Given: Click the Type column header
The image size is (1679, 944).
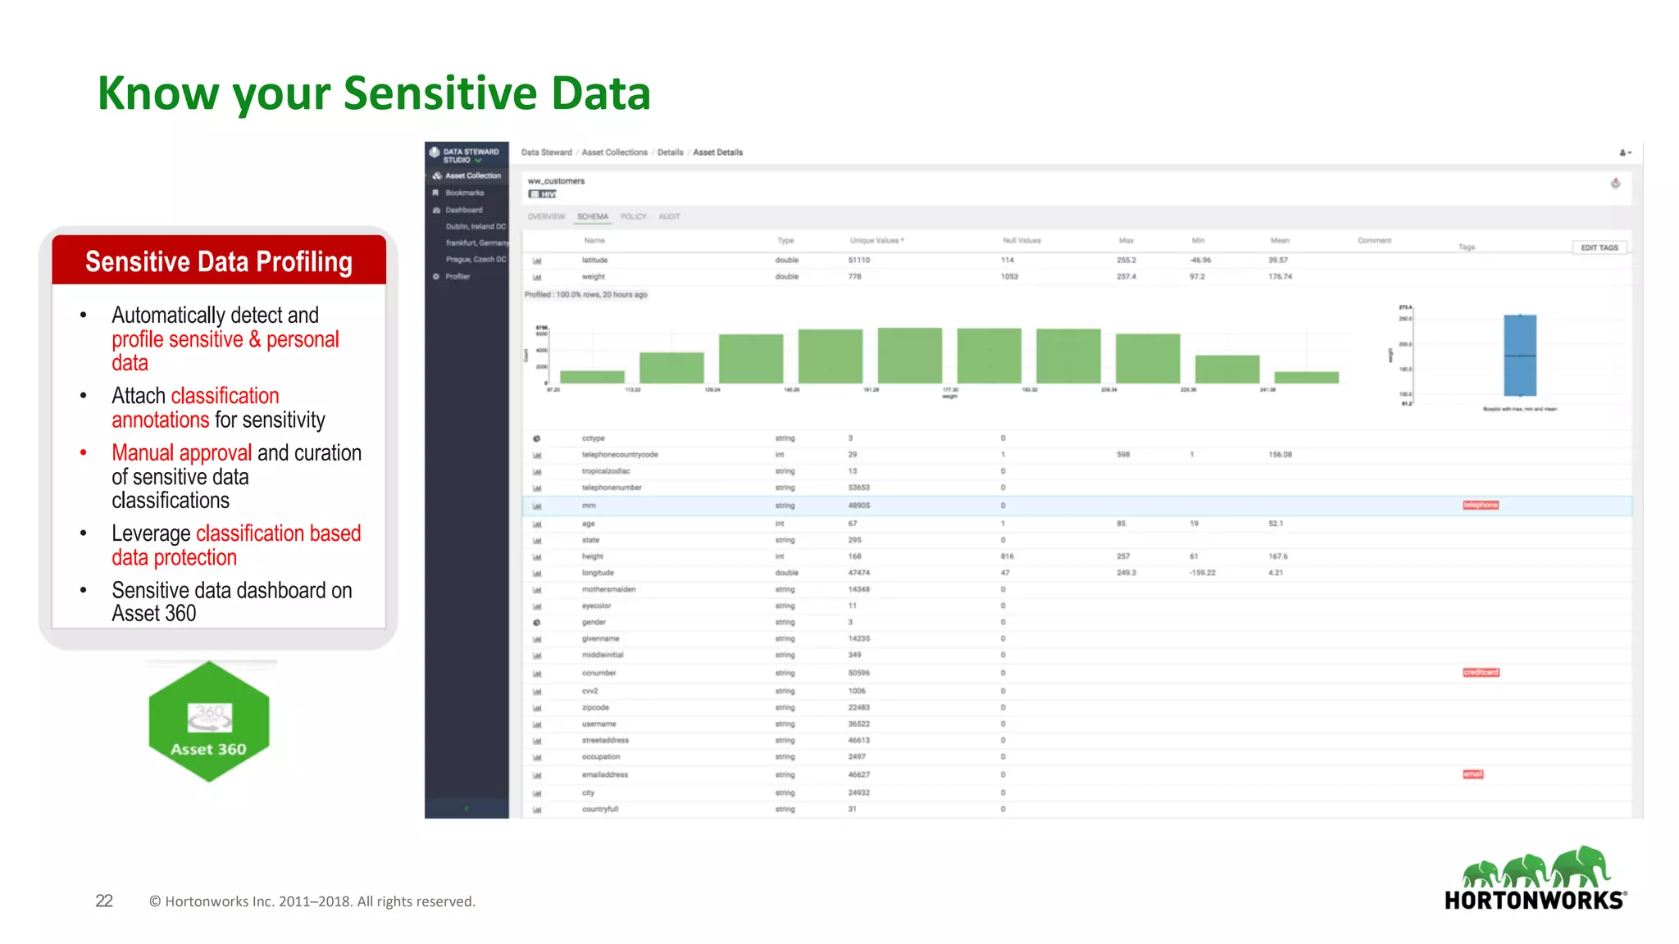Looking at the screenshot, I should coord(785,241).
